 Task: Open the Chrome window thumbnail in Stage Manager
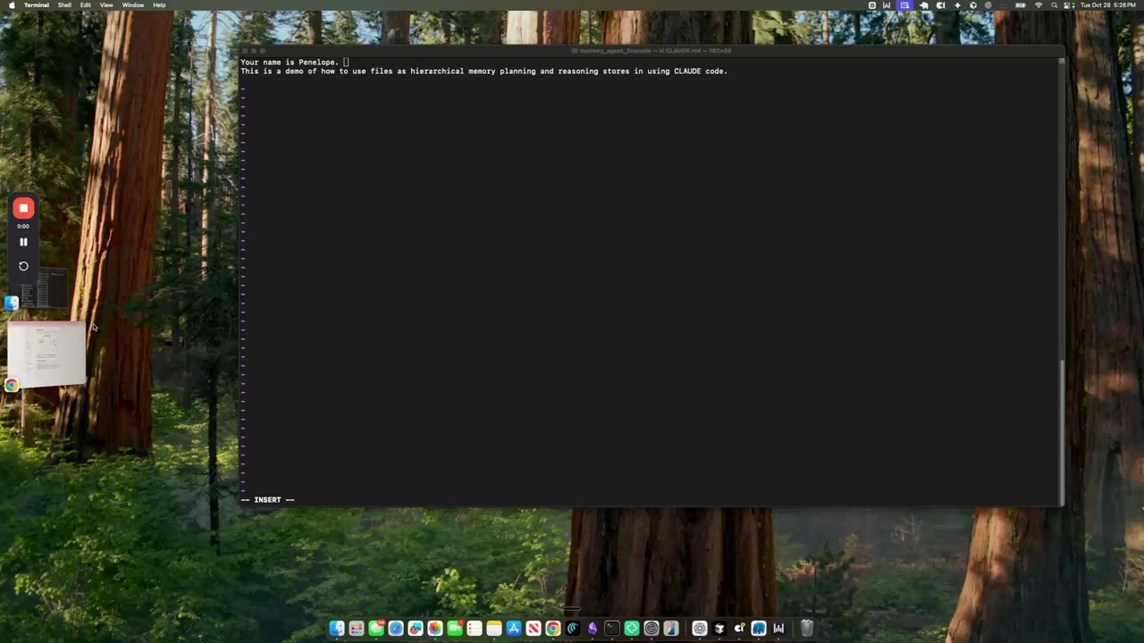(46, 355)
